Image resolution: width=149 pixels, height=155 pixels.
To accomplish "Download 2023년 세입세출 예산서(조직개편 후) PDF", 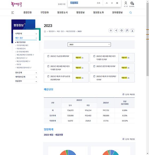I will pyautogui.click(x=125, y=58).
